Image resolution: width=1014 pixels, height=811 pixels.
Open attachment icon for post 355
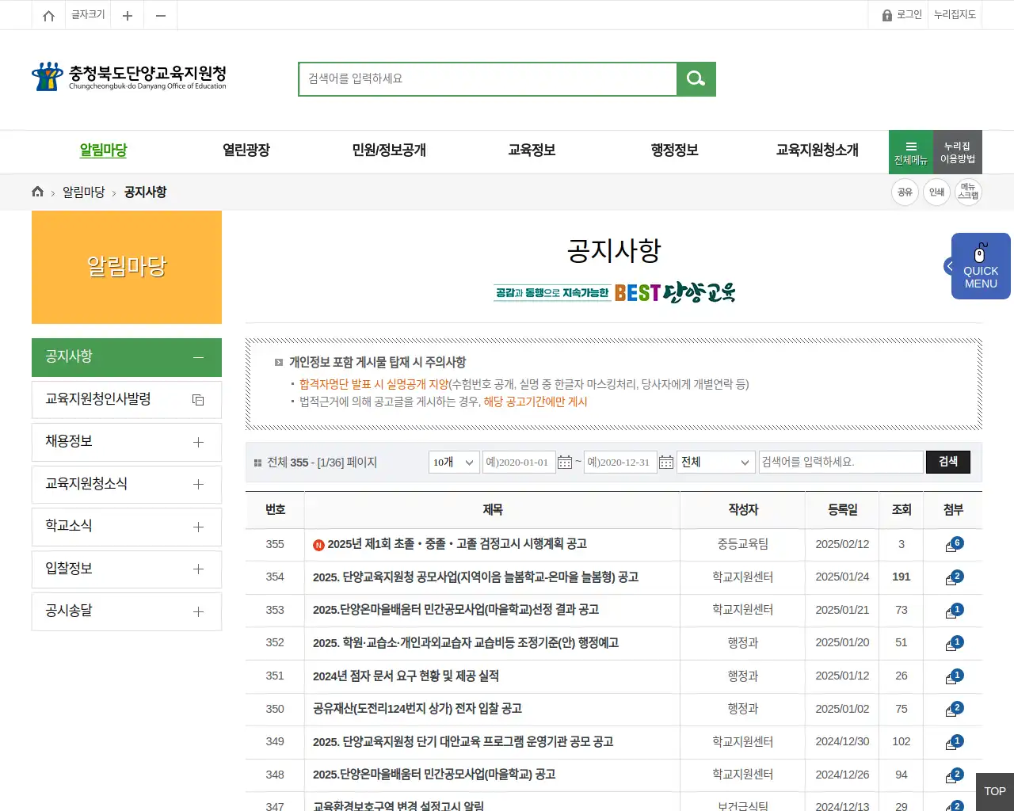[954, 544]
